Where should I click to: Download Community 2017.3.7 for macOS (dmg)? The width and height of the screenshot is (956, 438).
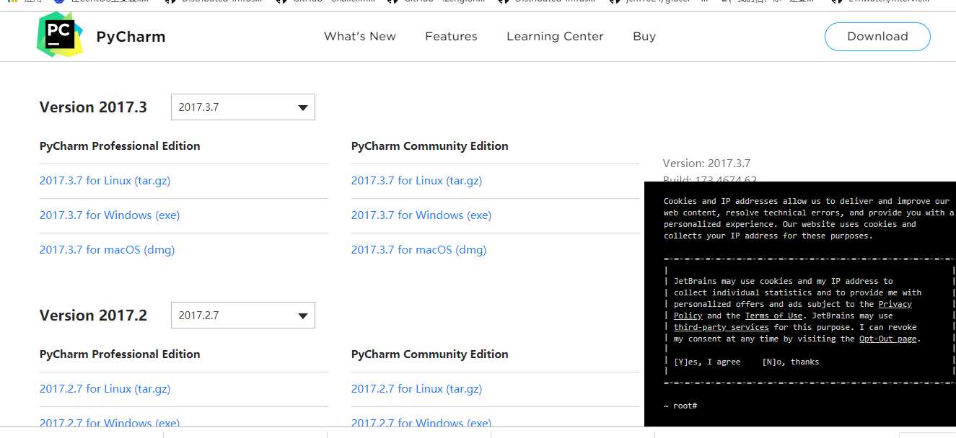coord(418,250)
